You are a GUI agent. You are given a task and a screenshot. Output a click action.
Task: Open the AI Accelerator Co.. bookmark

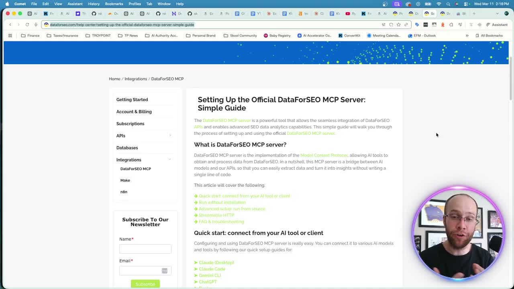pyautogui.click(x=314, y=35)
